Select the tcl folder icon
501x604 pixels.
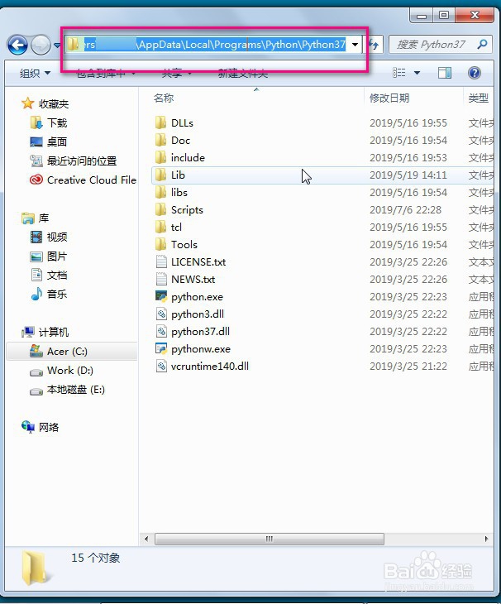tap(161, 228)
